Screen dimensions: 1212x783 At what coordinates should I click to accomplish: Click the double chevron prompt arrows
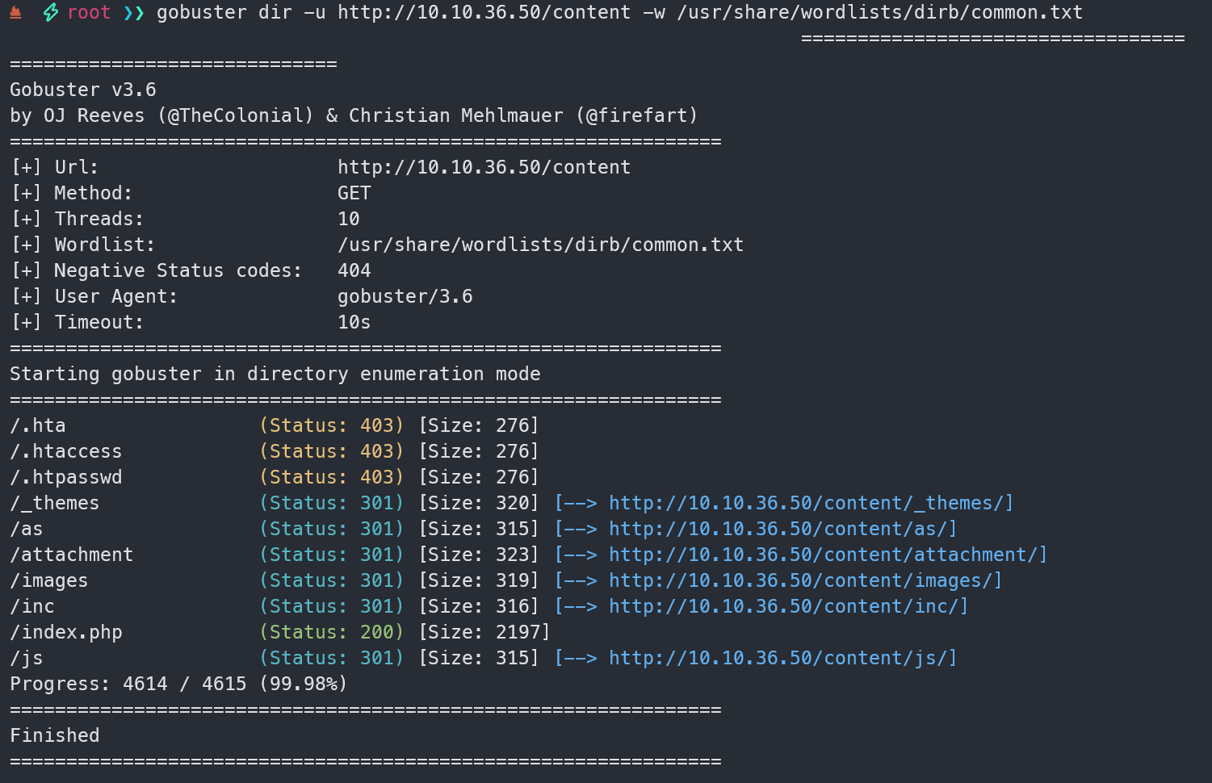click(x=133, y=13)
